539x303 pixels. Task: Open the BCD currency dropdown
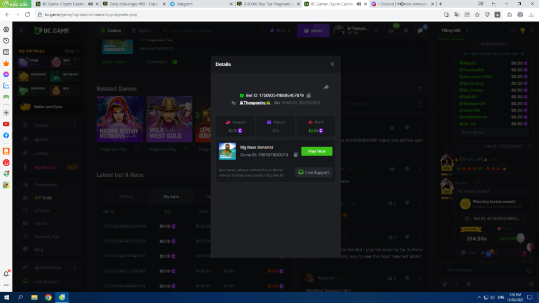[x=279, y=31]
